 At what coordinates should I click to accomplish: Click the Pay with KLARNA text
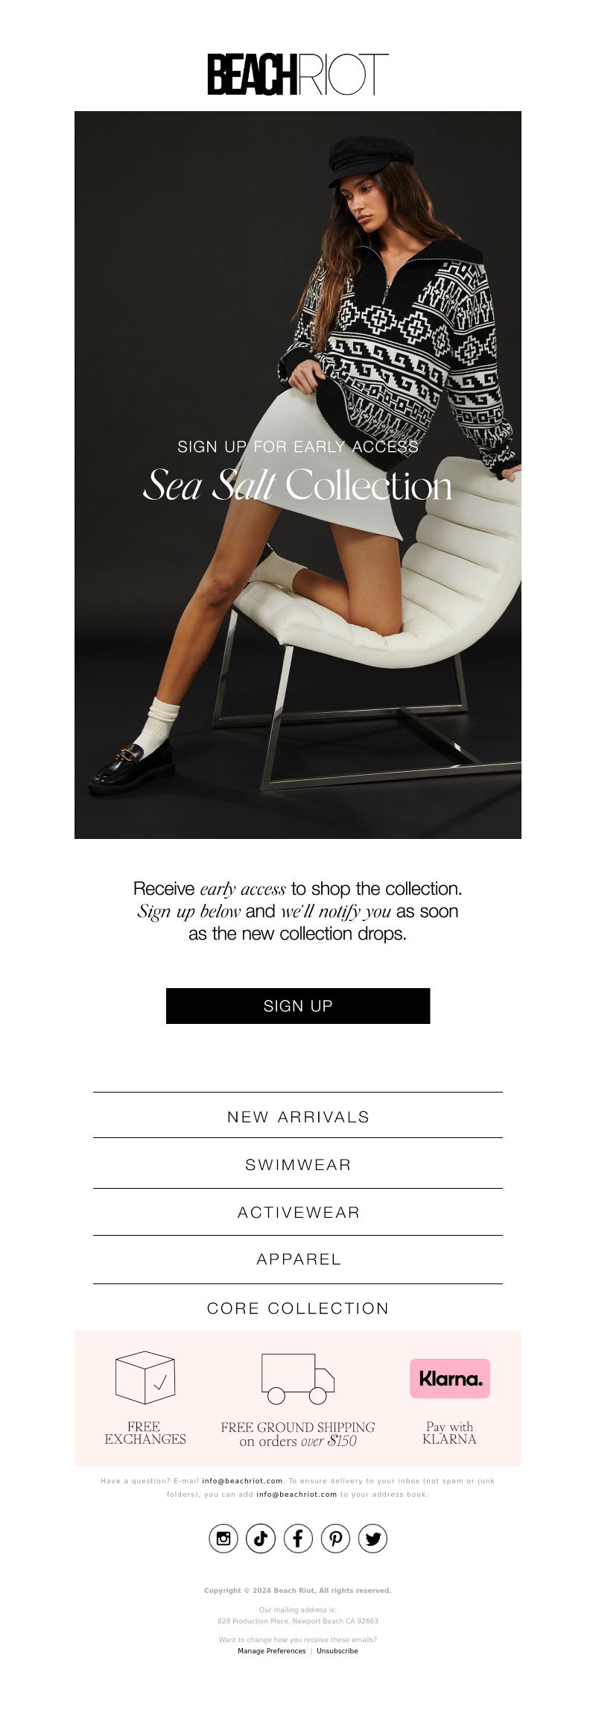449,1433
